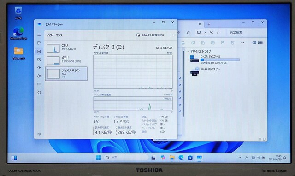
Task: Open the Windows Start menu
Action: pos(98,158)
